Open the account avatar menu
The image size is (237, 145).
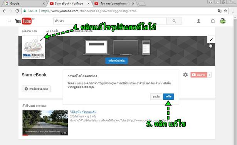click(223, 21)
